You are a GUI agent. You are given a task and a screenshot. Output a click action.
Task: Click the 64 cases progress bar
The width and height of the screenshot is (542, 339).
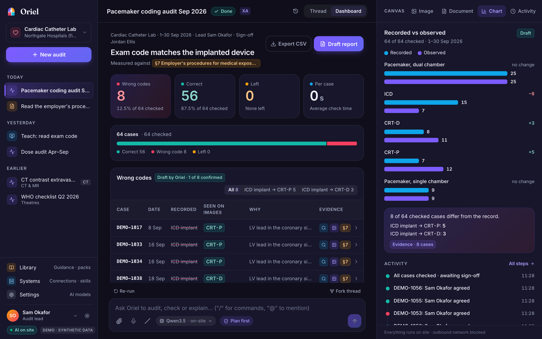pos(237,144)
